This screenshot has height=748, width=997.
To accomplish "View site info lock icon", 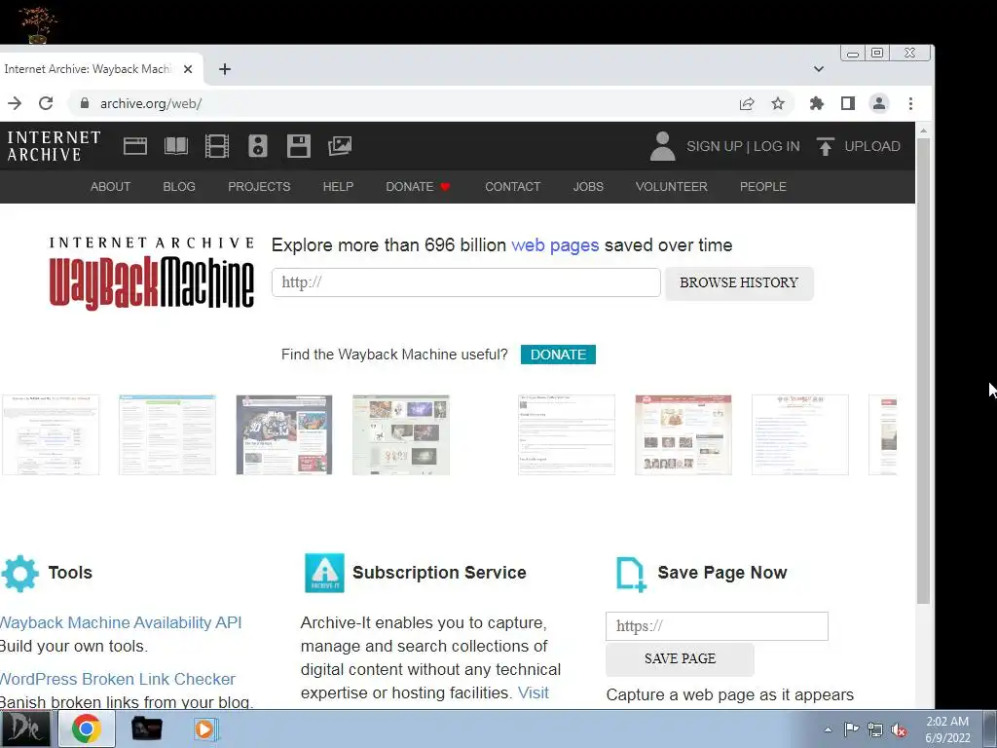I will [x=85, y=103].
